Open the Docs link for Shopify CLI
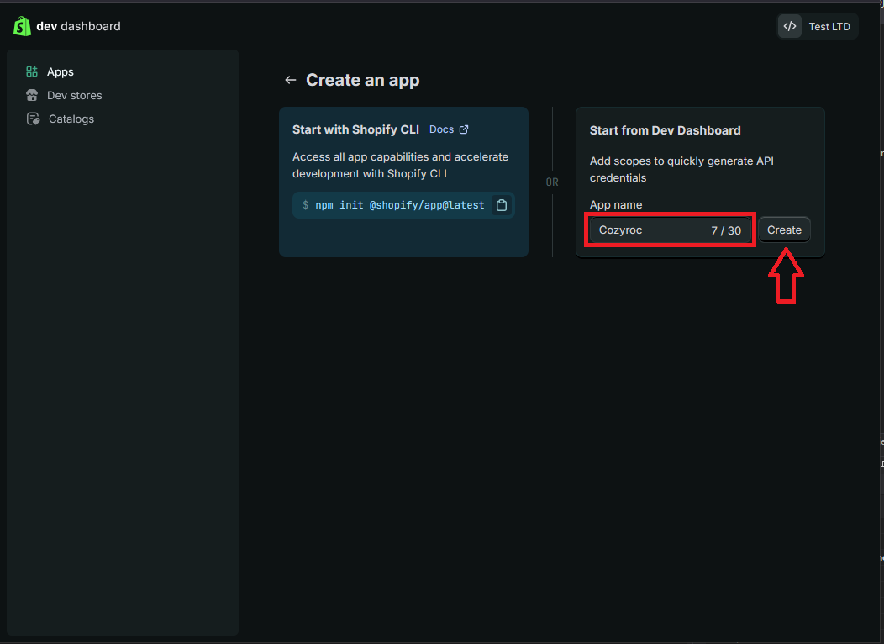 pyautogui.click(x=441, y=129)
